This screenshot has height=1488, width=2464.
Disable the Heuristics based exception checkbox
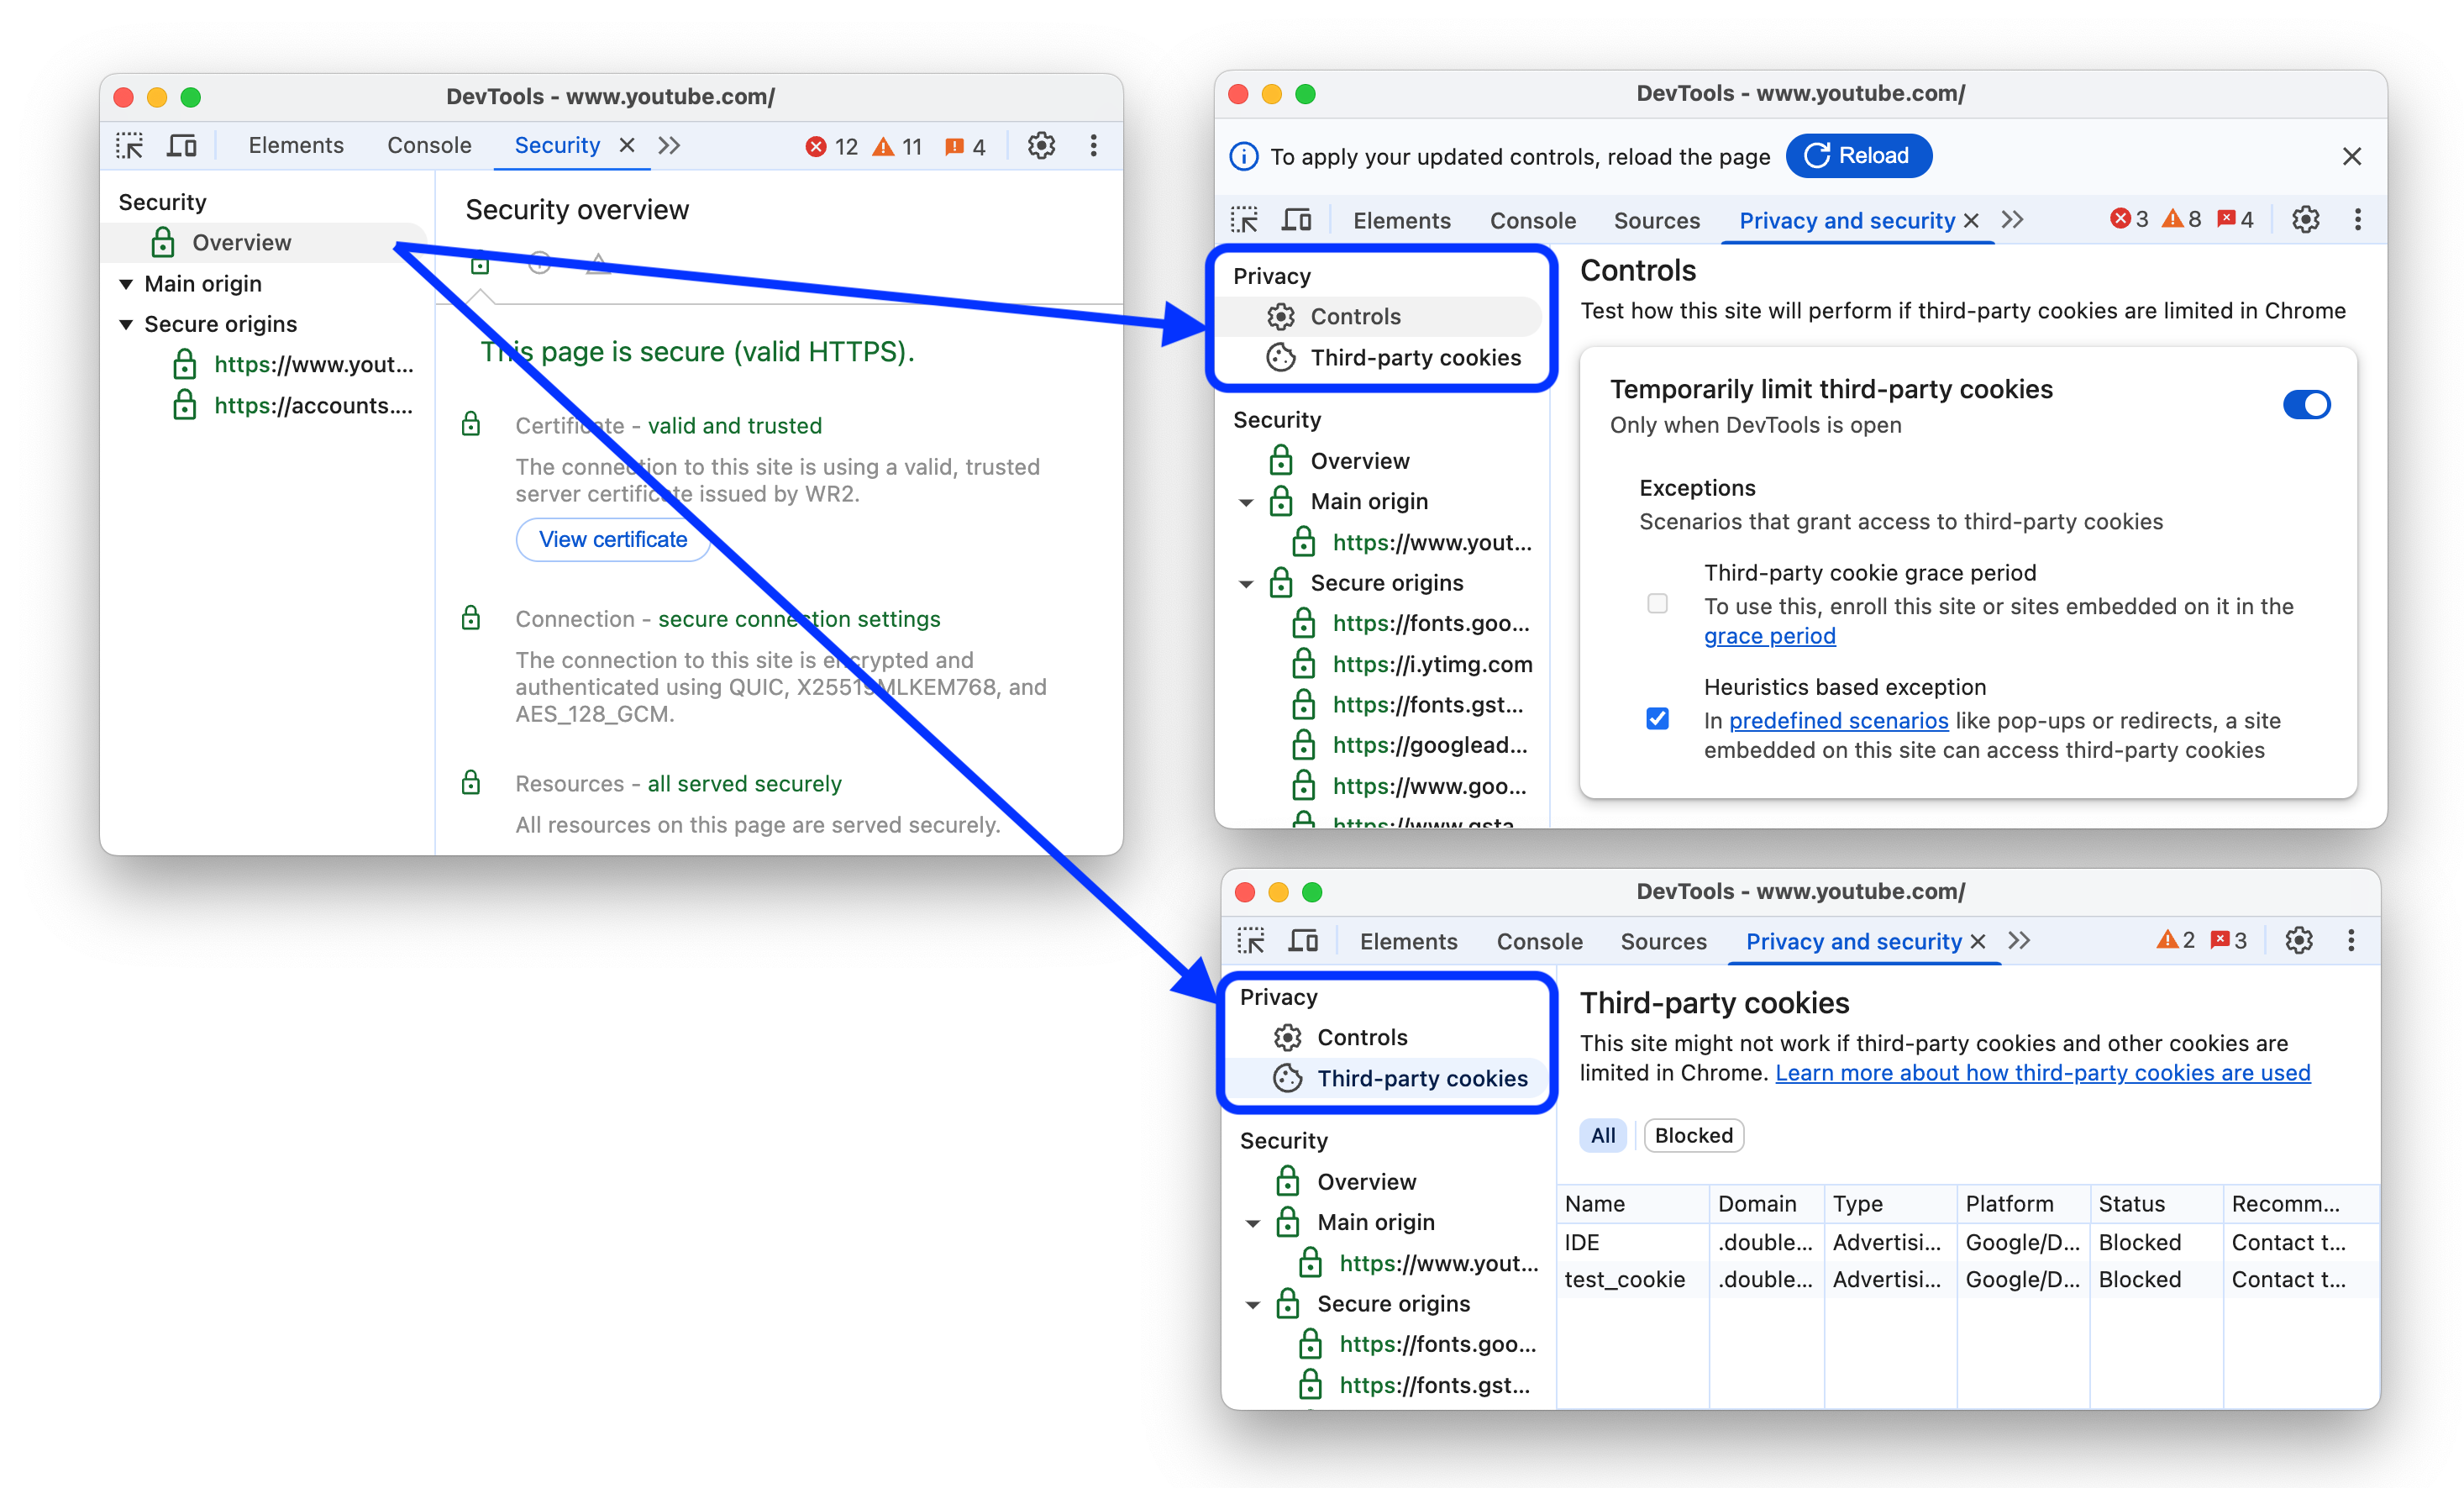click(x=1658, y=717)
